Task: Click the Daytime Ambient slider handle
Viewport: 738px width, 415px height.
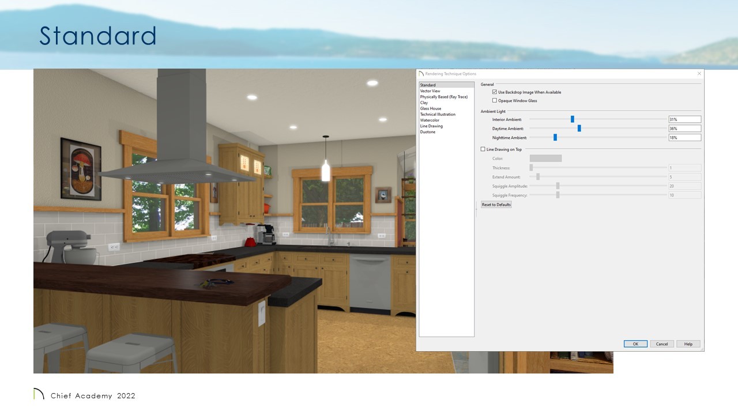Action: (x=579, y=129)
